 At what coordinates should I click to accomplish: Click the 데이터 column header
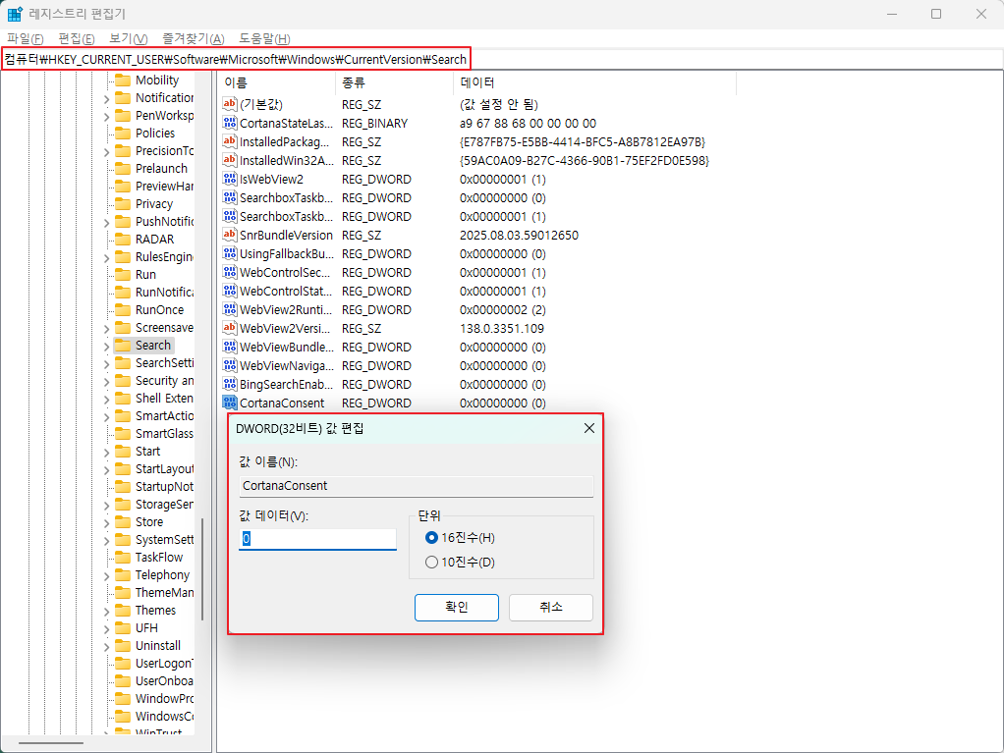(595, 82)
